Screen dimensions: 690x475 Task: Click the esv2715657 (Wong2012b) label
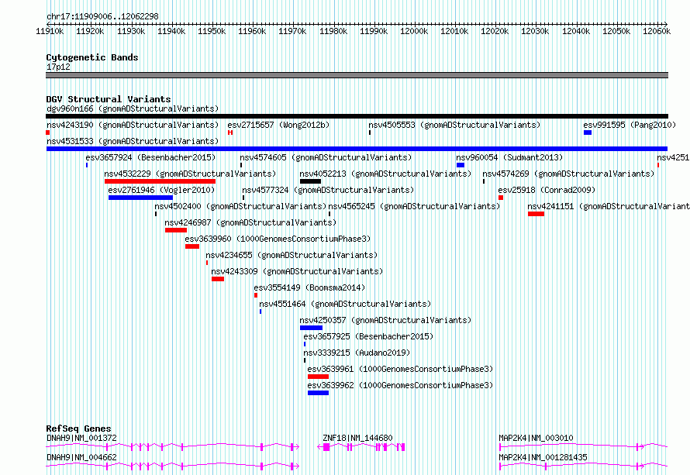pyautogui.click(x=278, y=125)
